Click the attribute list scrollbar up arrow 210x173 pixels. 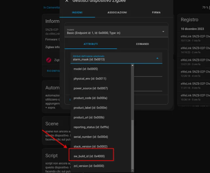pyautogui.click(x=133, y=65)
